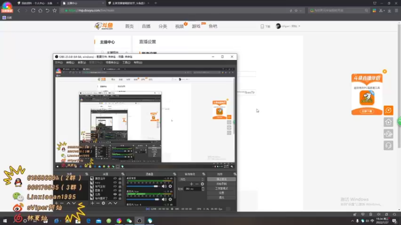Open 编辑(E) menu in OBS
The height and width of the screenshot is (225, 401).
70,62
